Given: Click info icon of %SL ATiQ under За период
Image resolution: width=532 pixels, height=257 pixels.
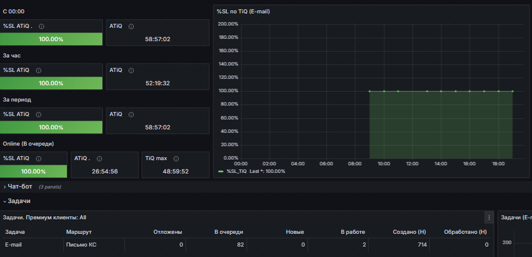Looking at the screenshot, I should pos(38,114).
